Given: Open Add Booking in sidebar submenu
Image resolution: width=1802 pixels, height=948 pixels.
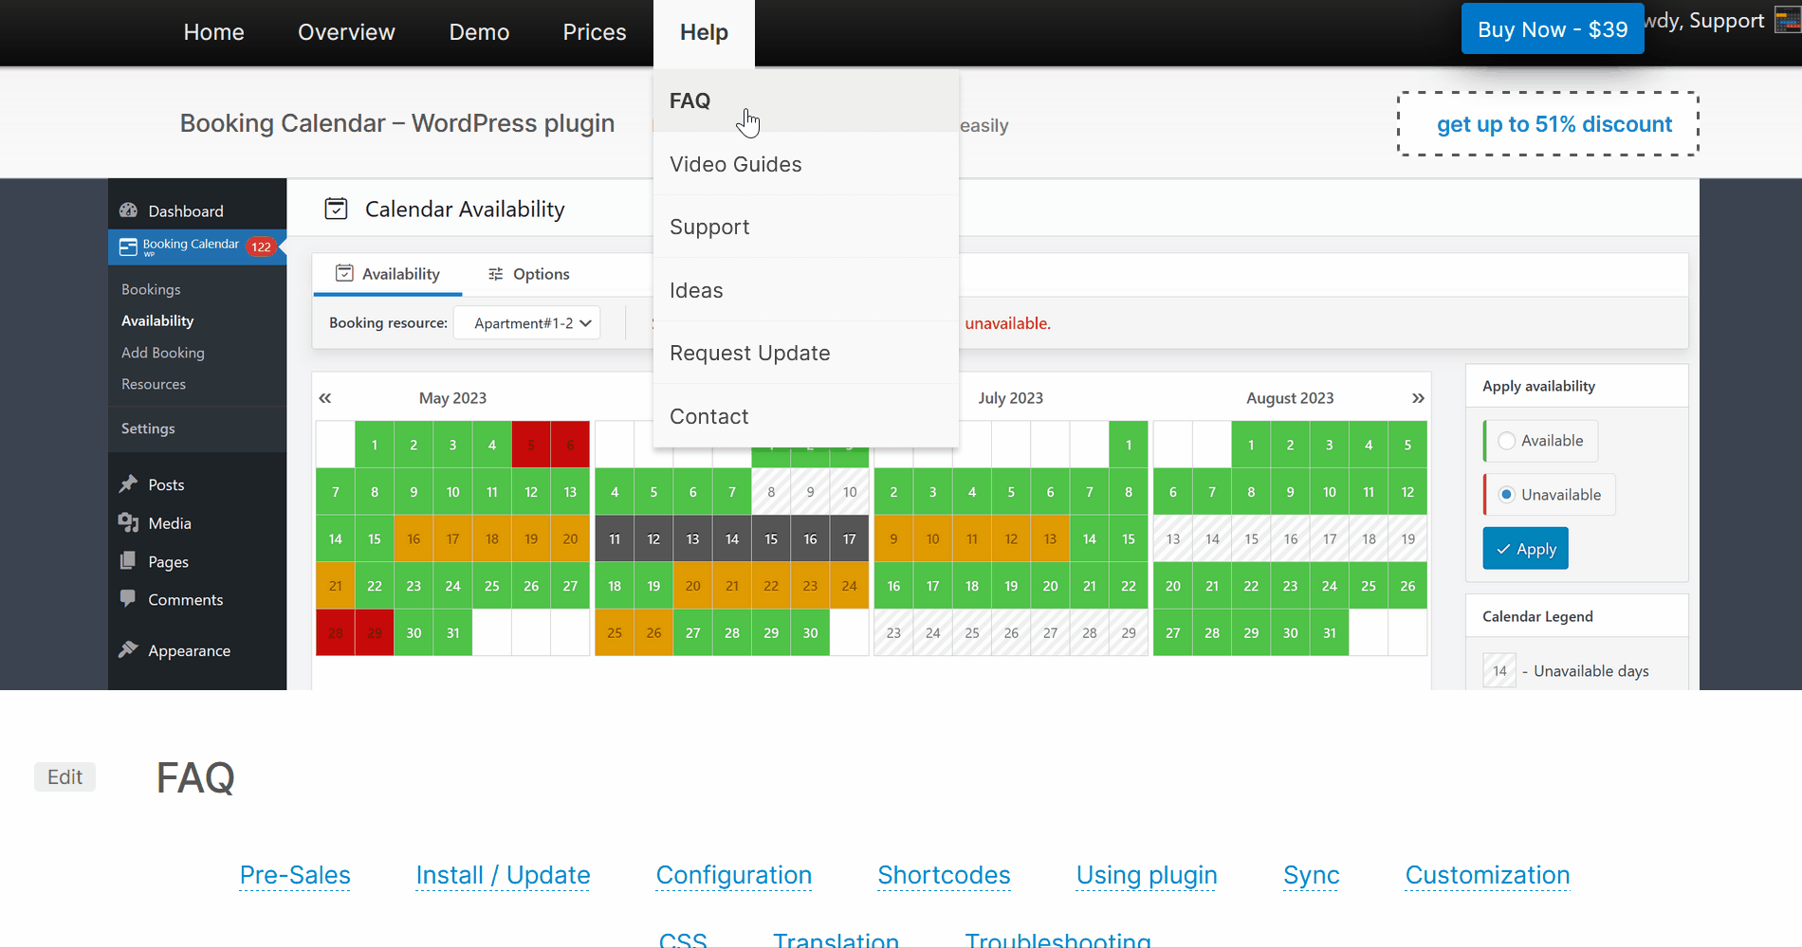Looking at the screenshot, I should coord(163,353).
